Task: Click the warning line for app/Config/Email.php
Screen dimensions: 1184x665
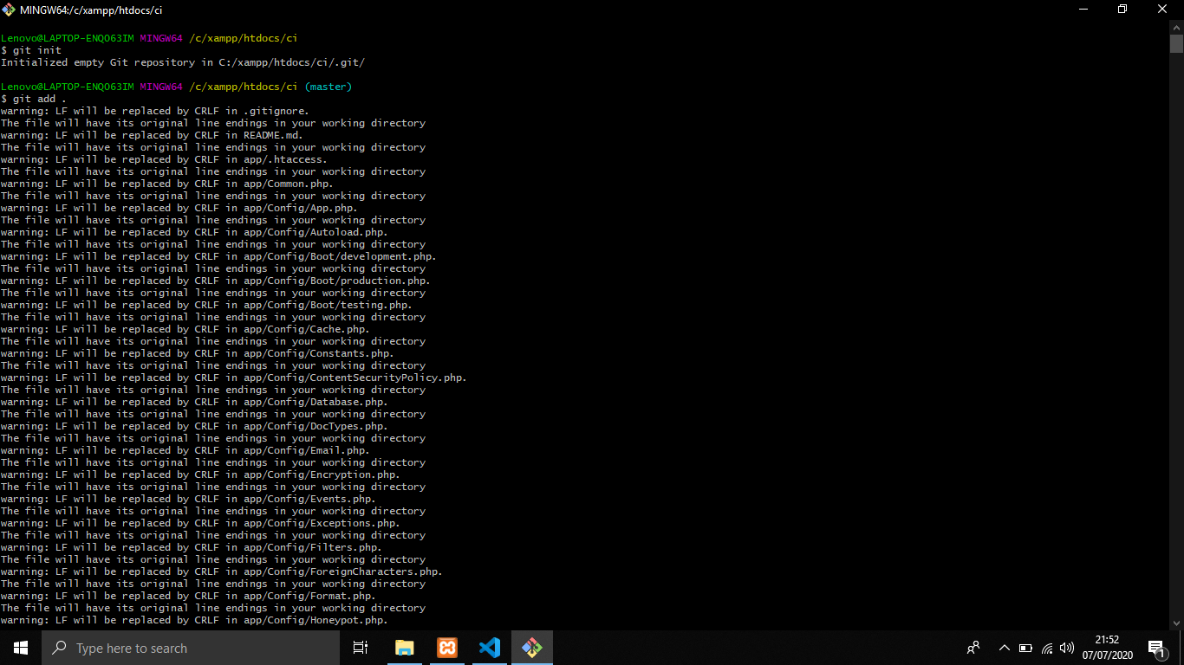Action: coord(185,450)
